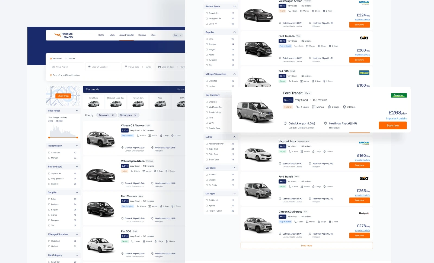Click the 2 Bags icon on £268 Ford Transit card
This screenshot has width=434, height=263.
pos(329,107)
